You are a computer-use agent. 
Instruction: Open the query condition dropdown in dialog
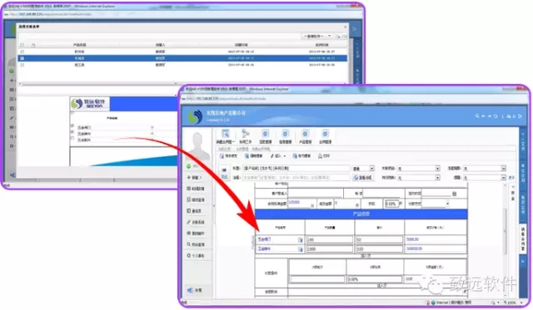pyautogui.click(x=317, y=36)
